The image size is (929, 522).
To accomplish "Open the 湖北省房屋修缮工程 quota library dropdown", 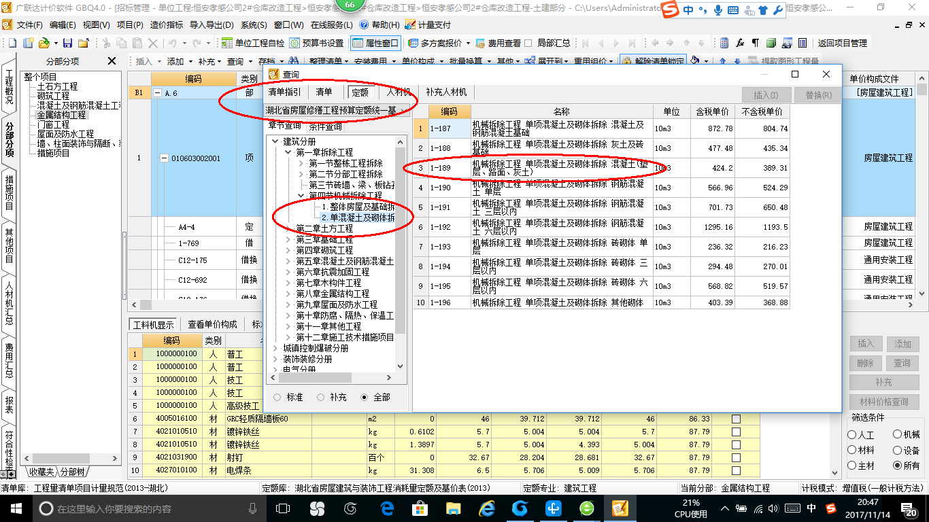I will 337,110.
